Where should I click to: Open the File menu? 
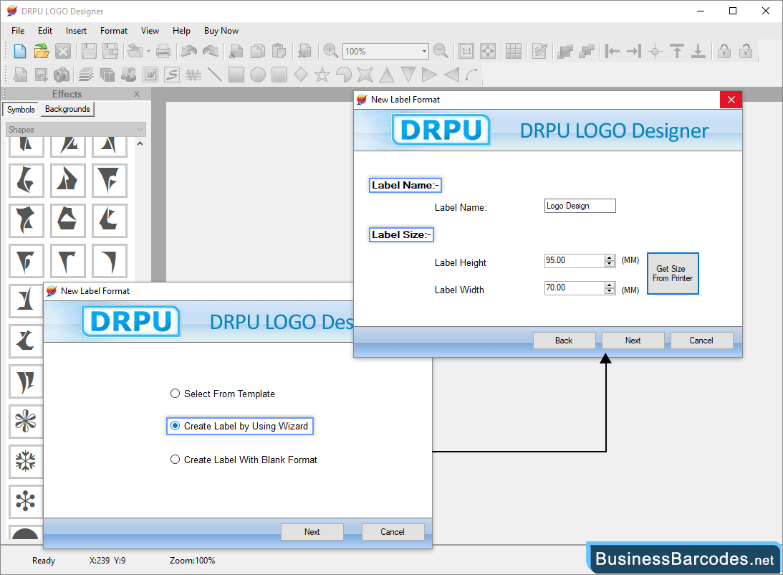point(18,31)
